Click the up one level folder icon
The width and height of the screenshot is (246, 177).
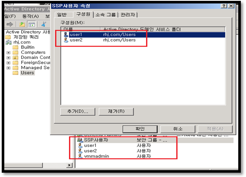[22, 25]
